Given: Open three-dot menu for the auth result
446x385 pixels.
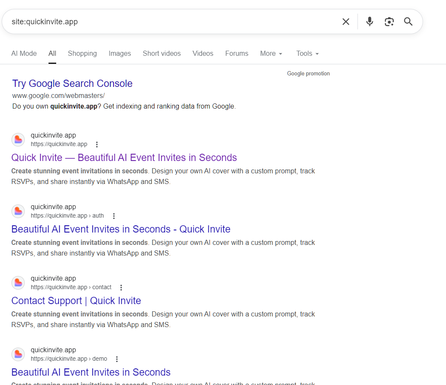Looking at the screenshot, I should coord(114,216).
